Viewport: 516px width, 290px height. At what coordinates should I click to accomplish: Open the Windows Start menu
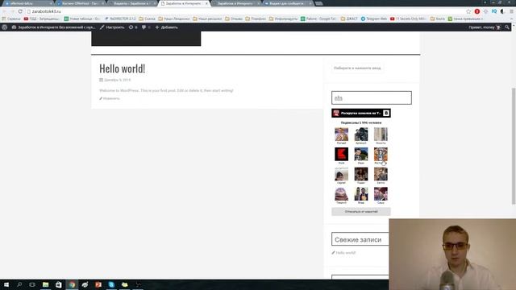click(x=6, y=284)
